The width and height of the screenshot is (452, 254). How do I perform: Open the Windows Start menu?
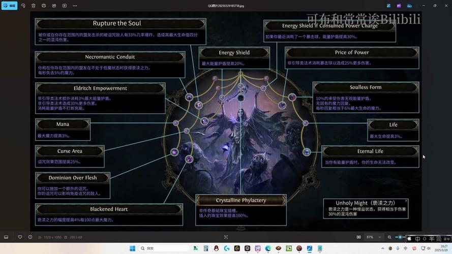pos(132,248)
